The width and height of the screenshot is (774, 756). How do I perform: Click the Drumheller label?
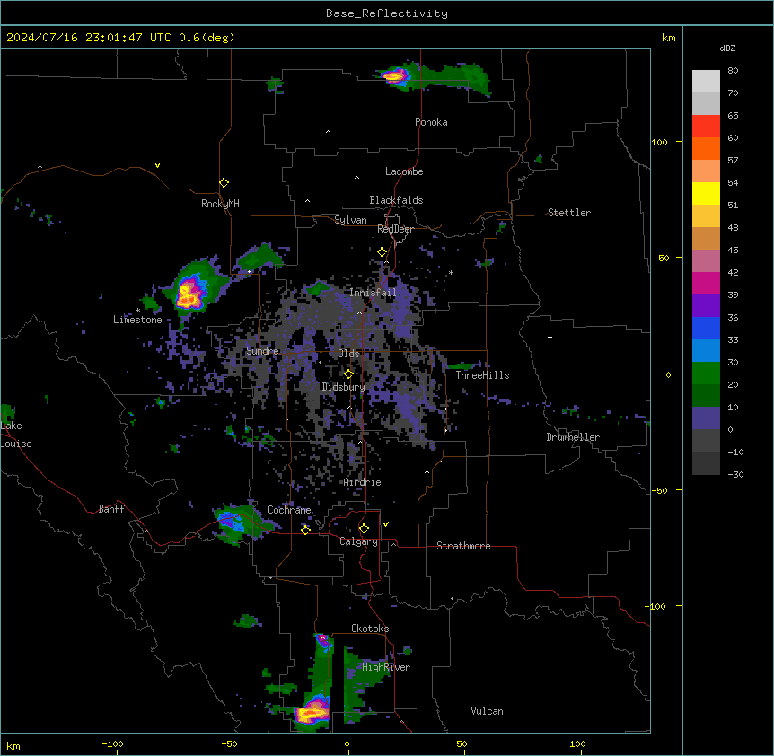(x=573, y=437)
